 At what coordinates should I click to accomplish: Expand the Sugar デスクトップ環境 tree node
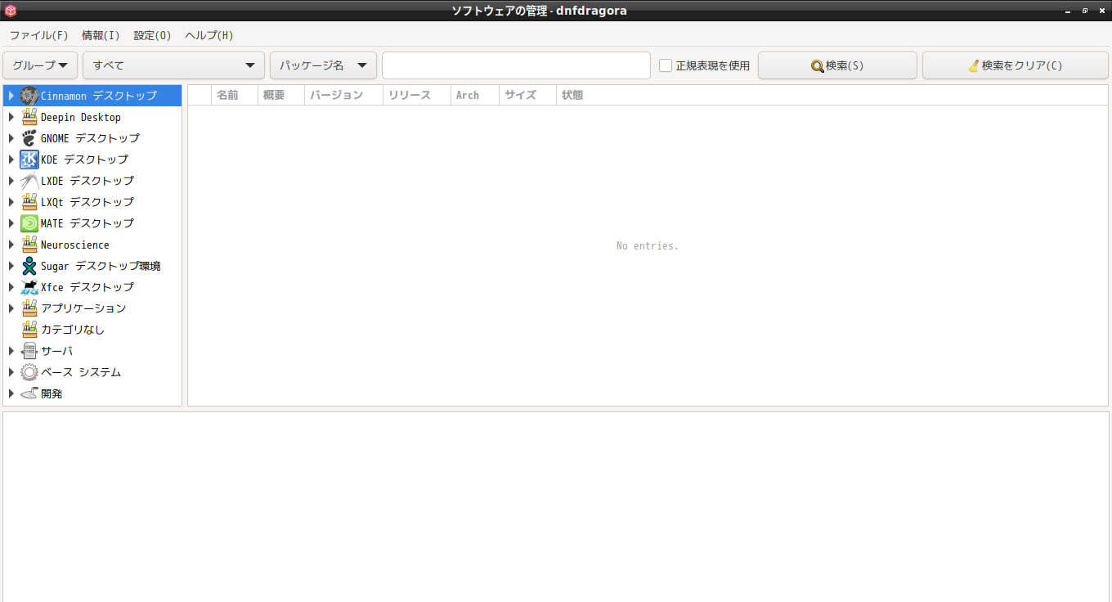point(11,266)
